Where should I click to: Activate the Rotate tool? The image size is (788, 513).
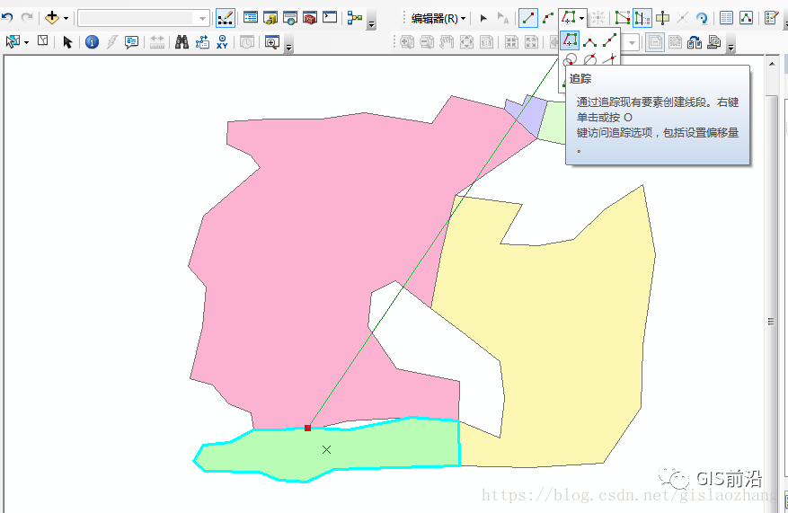point(702,19)
